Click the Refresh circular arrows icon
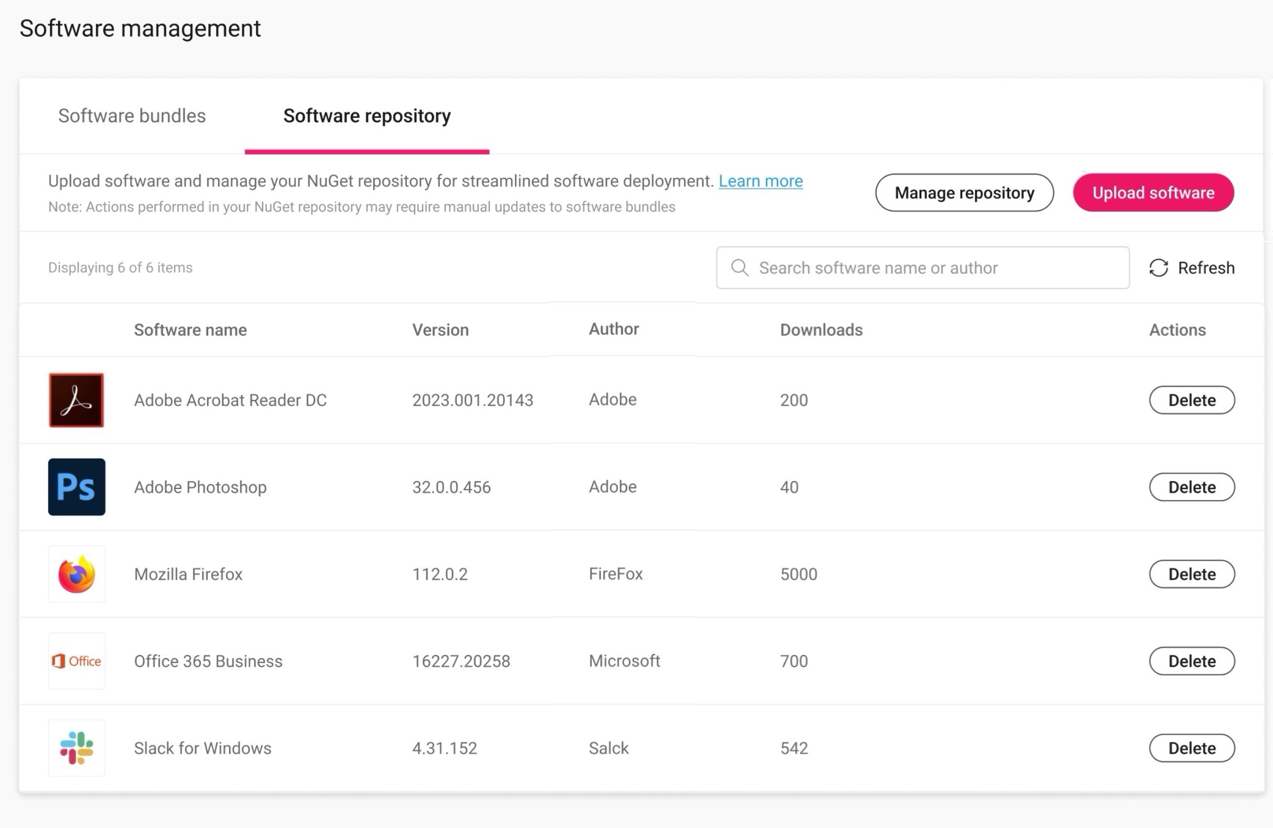This screenshot has height=828, width=1273. 1159,268
